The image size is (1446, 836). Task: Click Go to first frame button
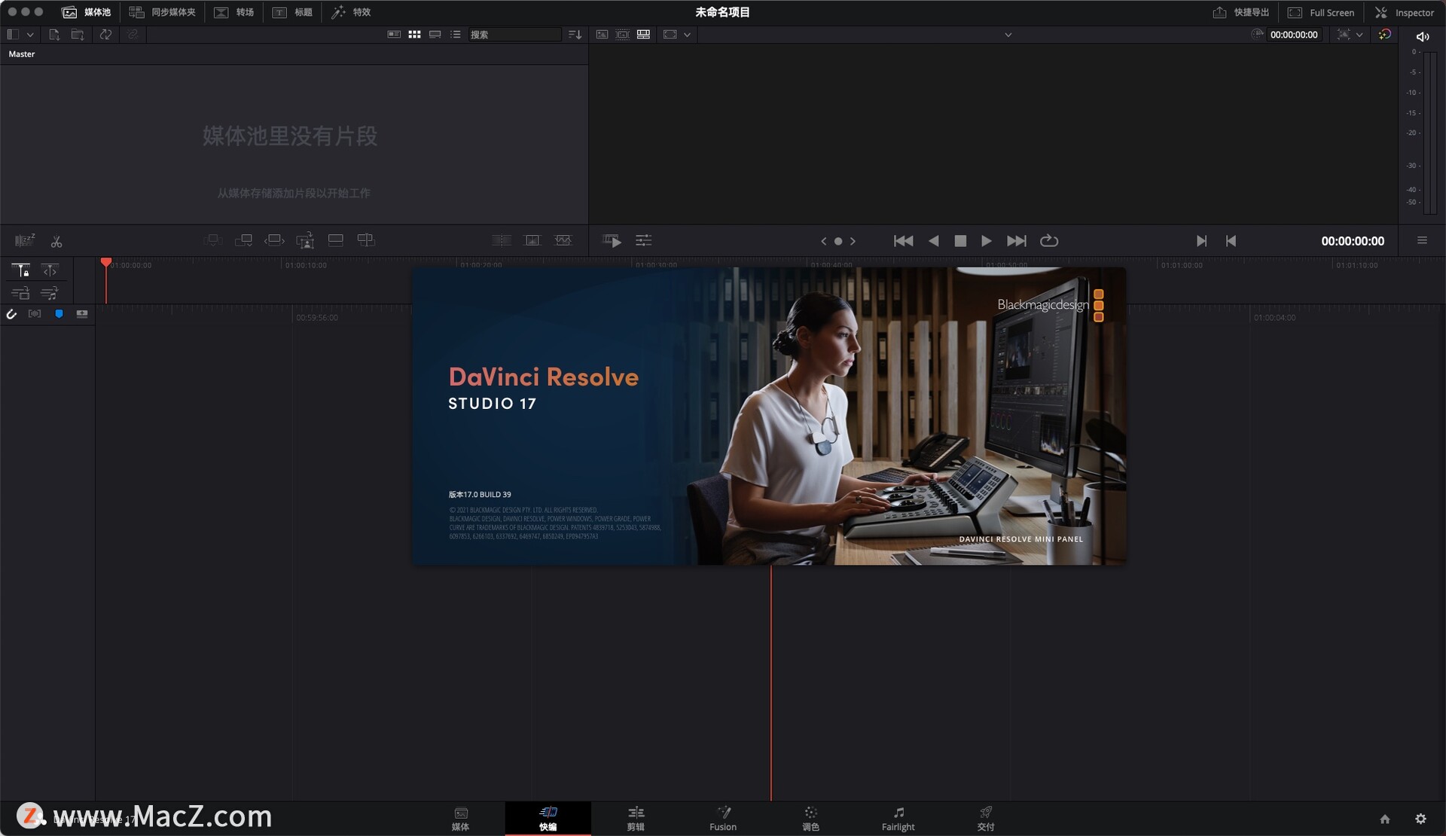point(903,241)
